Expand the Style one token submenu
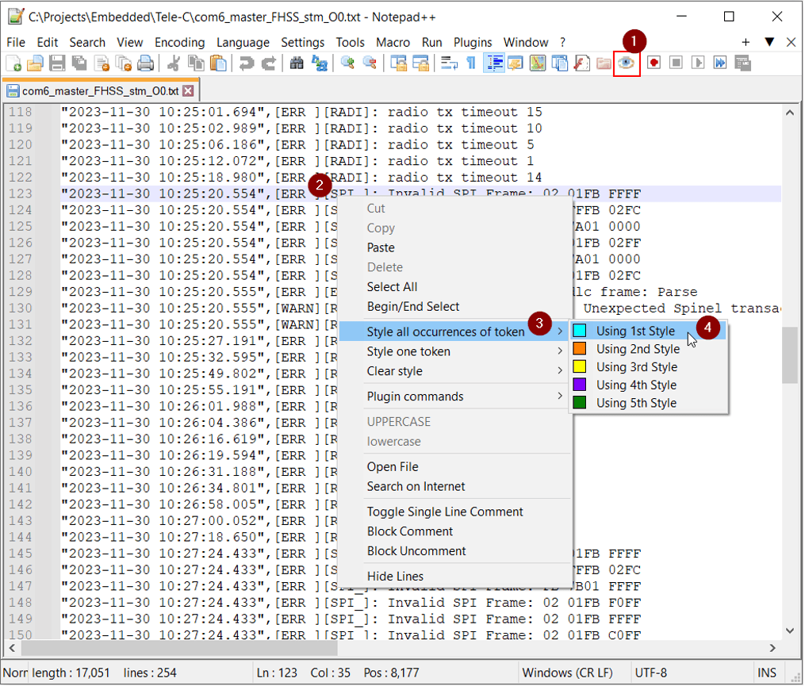The height and width of the screenshot is (686, 805). coord(455,352)
